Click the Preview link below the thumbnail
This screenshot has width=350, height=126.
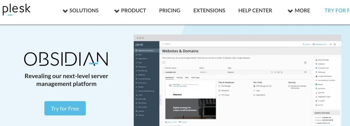tap(183, 122)
